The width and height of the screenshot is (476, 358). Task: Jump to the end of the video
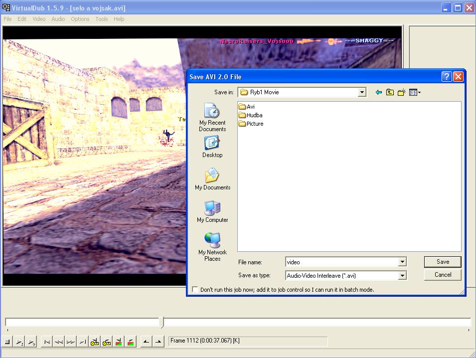[83, 342]
